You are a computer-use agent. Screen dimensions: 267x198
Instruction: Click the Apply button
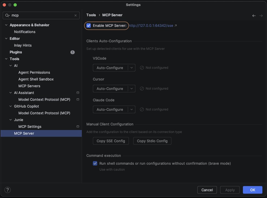coord(230,190)
